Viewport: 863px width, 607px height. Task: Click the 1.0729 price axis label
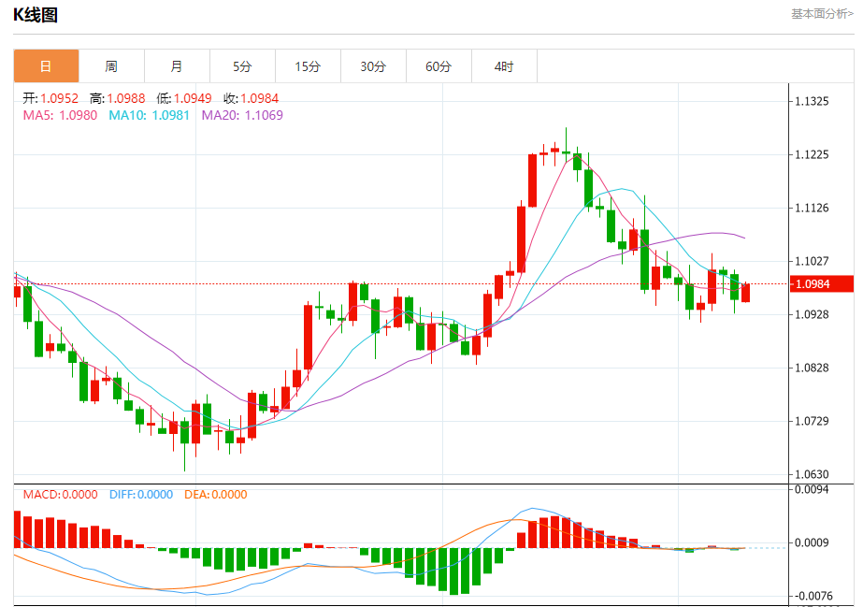click(812, 421)
